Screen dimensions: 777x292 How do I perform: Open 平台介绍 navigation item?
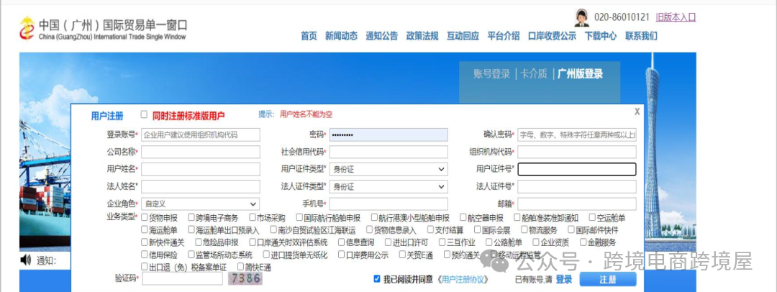click(x=504, y=36)
